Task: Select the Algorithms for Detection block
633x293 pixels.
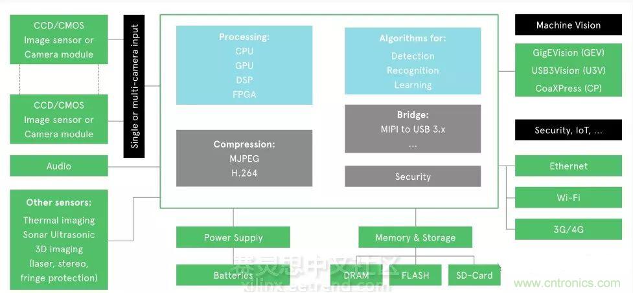Action: [413, 61]
